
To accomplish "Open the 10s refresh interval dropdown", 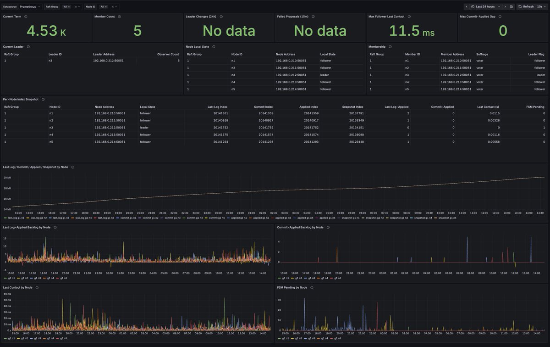I will click(x=541, y=7).
